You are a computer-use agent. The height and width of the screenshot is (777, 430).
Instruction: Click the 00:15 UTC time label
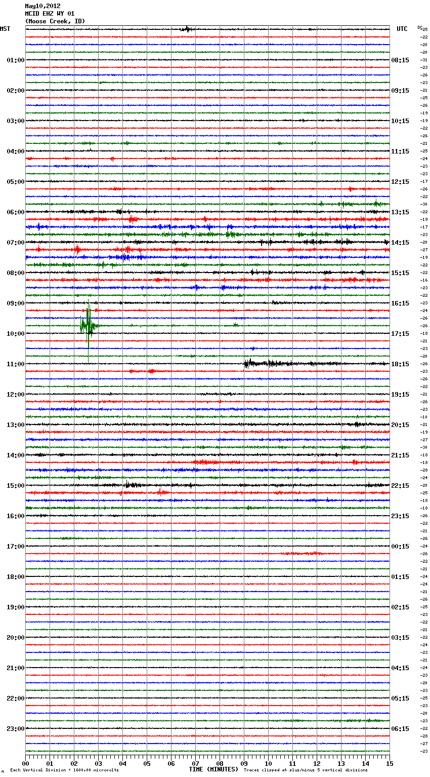tap(400, 547)
